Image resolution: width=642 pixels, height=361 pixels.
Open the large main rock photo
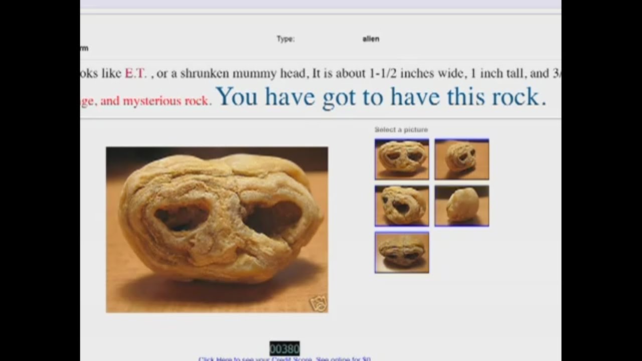point(217,230)
